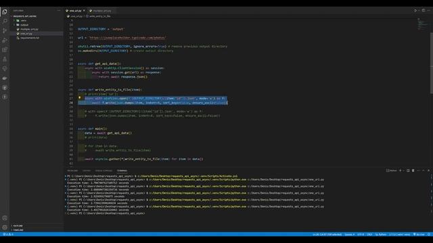This screenshot has height=243, width=433.
Task: Expand the OUTLINE section
Action: (x=18, y=225)
